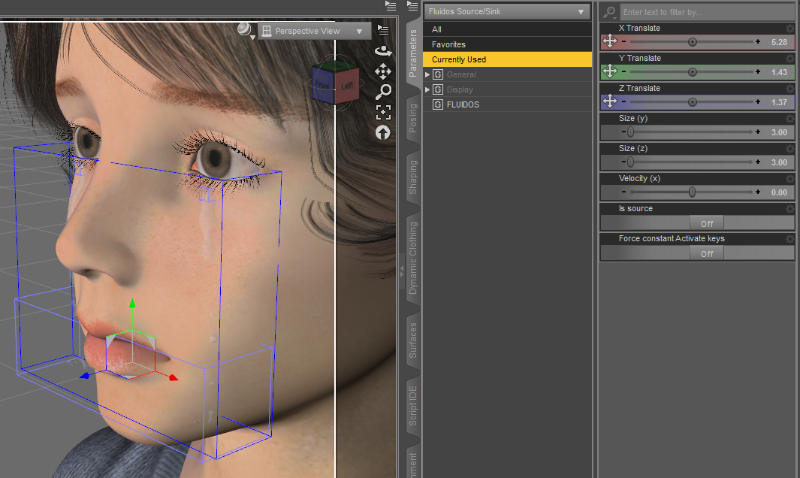This screenshot has width=800, height=478.
Task: Click the X Translate slider handle
Action: pos(693,42)
